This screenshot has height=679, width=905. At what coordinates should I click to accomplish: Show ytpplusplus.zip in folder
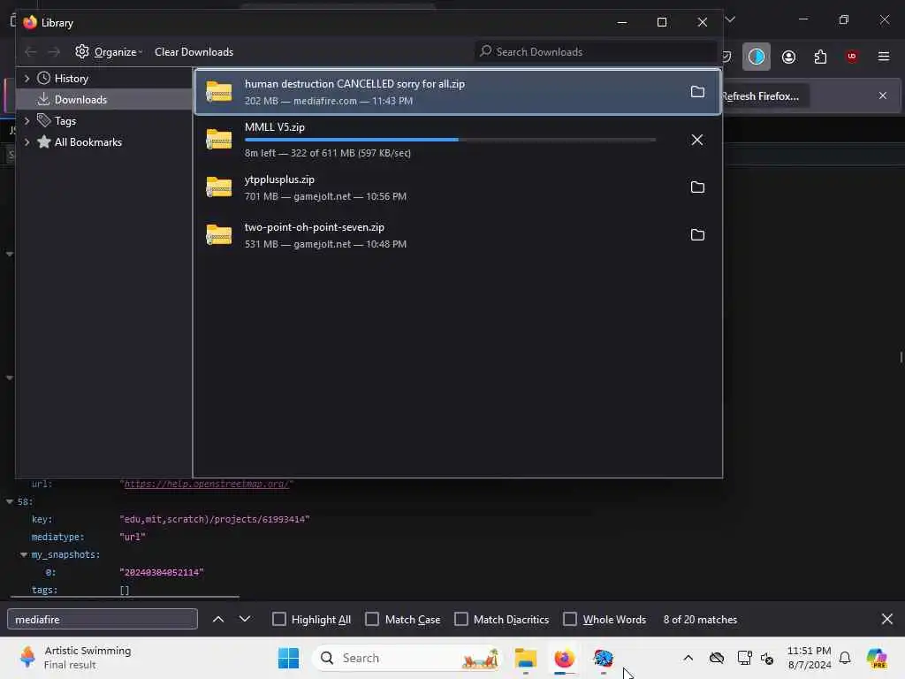pyautogui.click(x=697, y=187)
